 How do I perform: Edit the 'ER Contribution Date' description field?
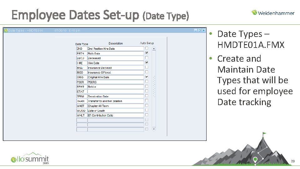tap(116, 115)
